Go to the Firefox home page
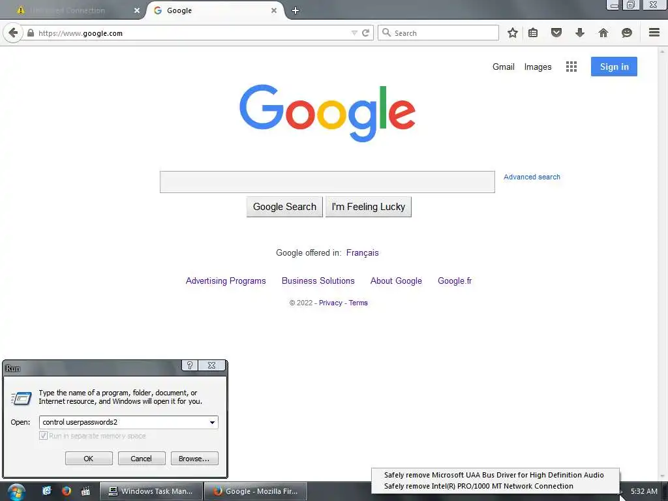668x501 pixels. (603, 33)
